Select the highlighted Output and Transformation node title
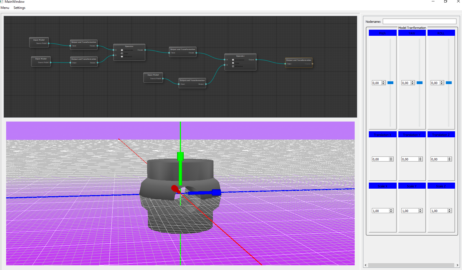This screenshot has width=462, height=270. (299, 60)
